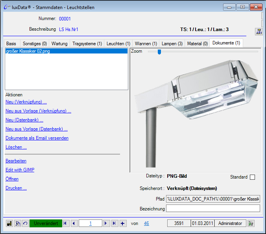Image resolution: width=266 pixels, height=234 pixels.
Task: Select the Lampen (3) tab
Action: click(172, 44)
